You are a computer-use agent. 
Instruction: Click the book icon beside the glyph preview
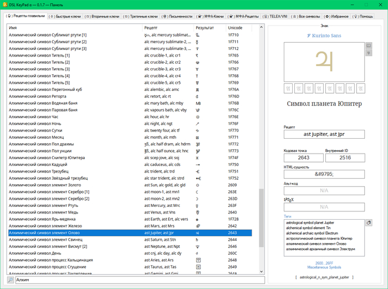pos(368,45)
